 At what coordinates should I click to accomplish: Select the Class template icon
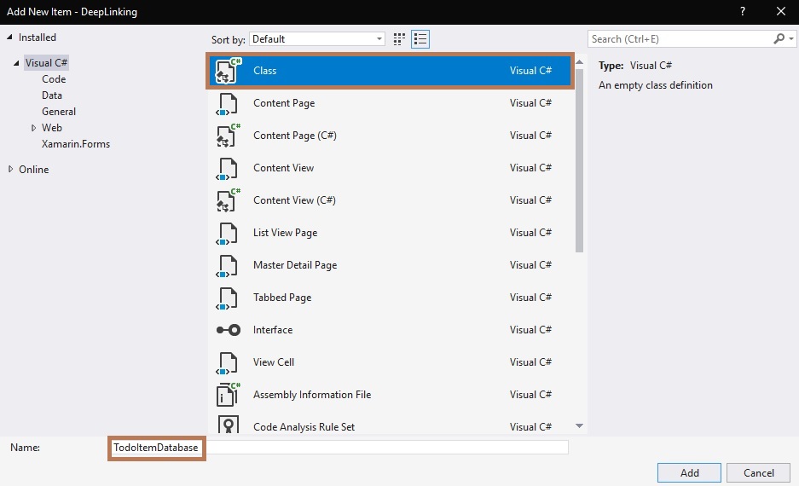228,70
